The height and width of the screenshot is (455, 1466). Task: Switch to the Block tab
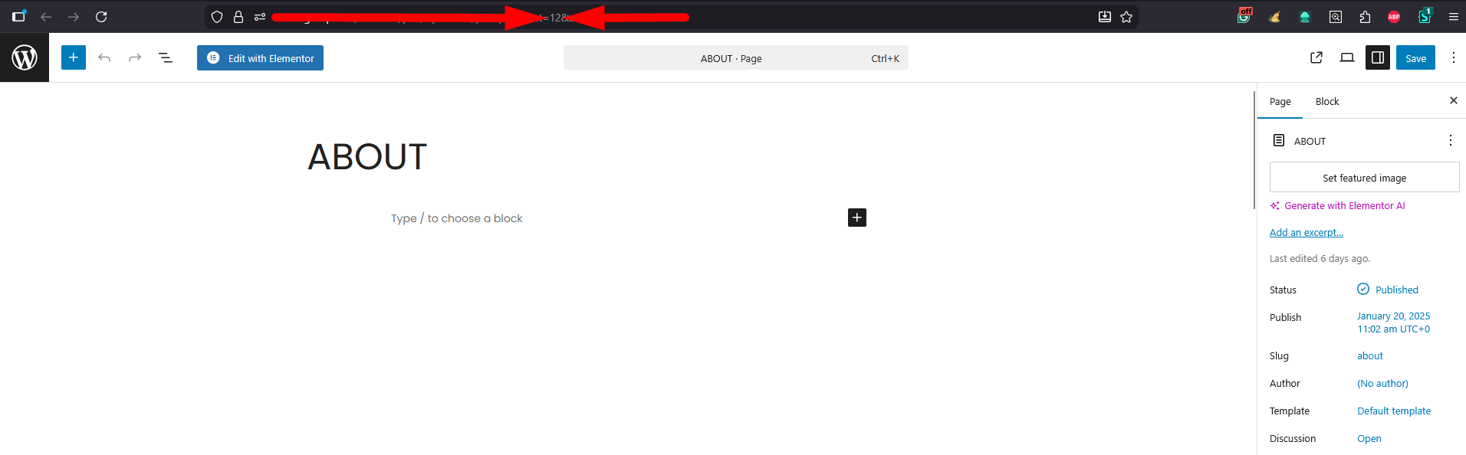pyautogui.click(x=1327, y=101)
